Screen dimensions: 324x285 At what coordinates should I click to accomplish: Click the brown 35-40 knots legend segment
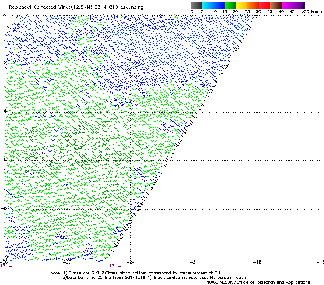[x=276, y=5]
